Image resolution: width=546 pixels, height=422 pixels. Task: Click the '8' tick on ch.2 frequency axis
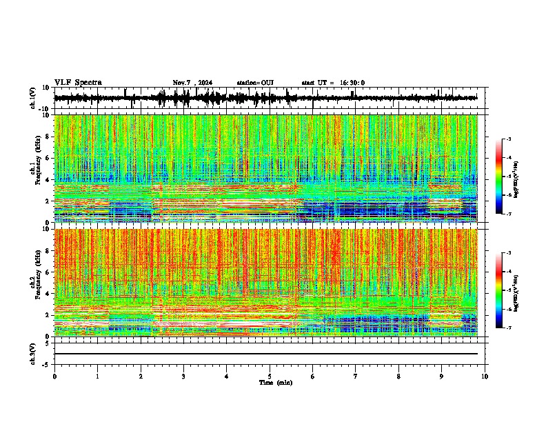(48, 251)
